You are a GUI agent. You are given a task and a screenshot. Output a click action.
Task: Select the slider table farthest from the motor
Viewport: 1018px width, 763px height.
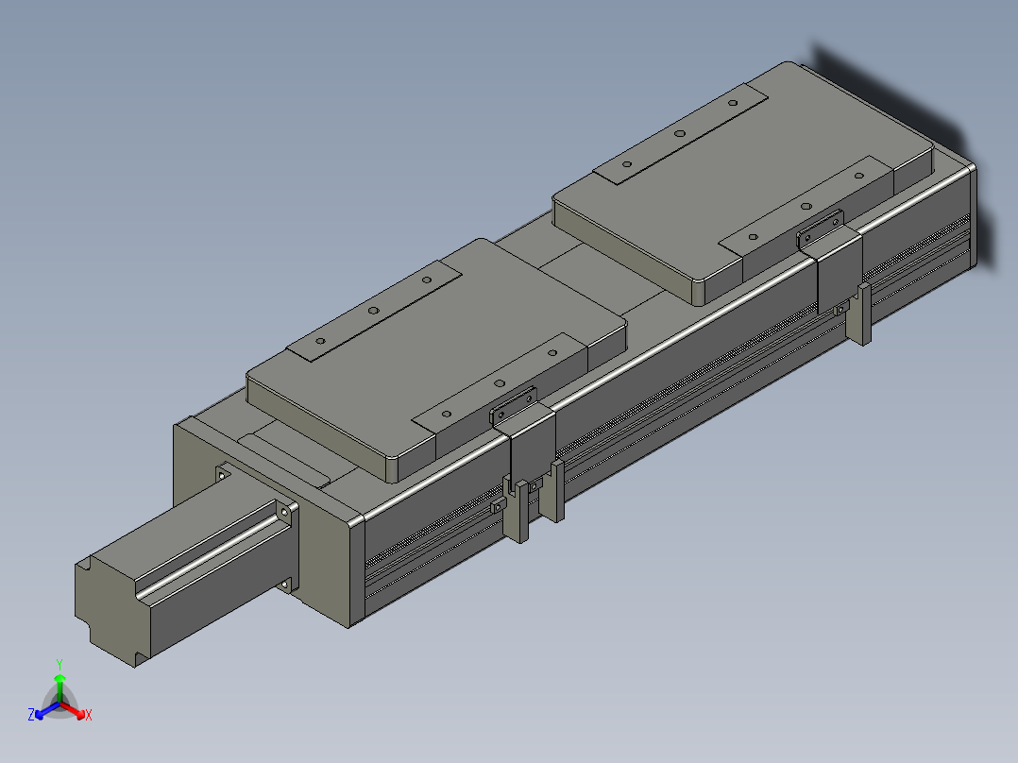743,183
